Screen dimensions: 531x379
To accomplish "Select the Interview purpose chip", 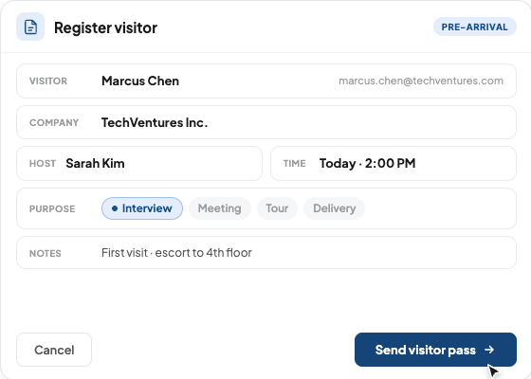I will click(x=142, y=208).
